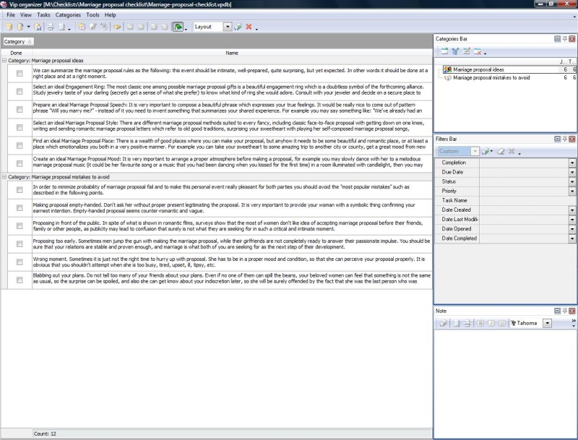
Task: Tick Done checkbox for 'Wrong moment' task
Action: click(20, 261)
